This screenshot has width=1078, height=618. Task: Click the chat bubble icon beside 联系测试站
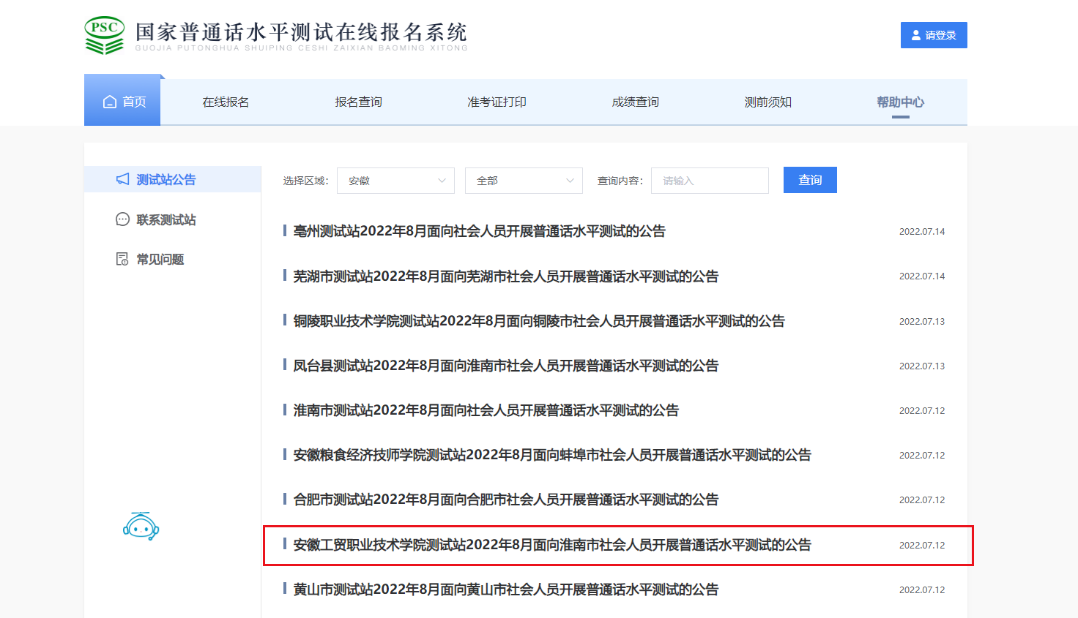122,219
